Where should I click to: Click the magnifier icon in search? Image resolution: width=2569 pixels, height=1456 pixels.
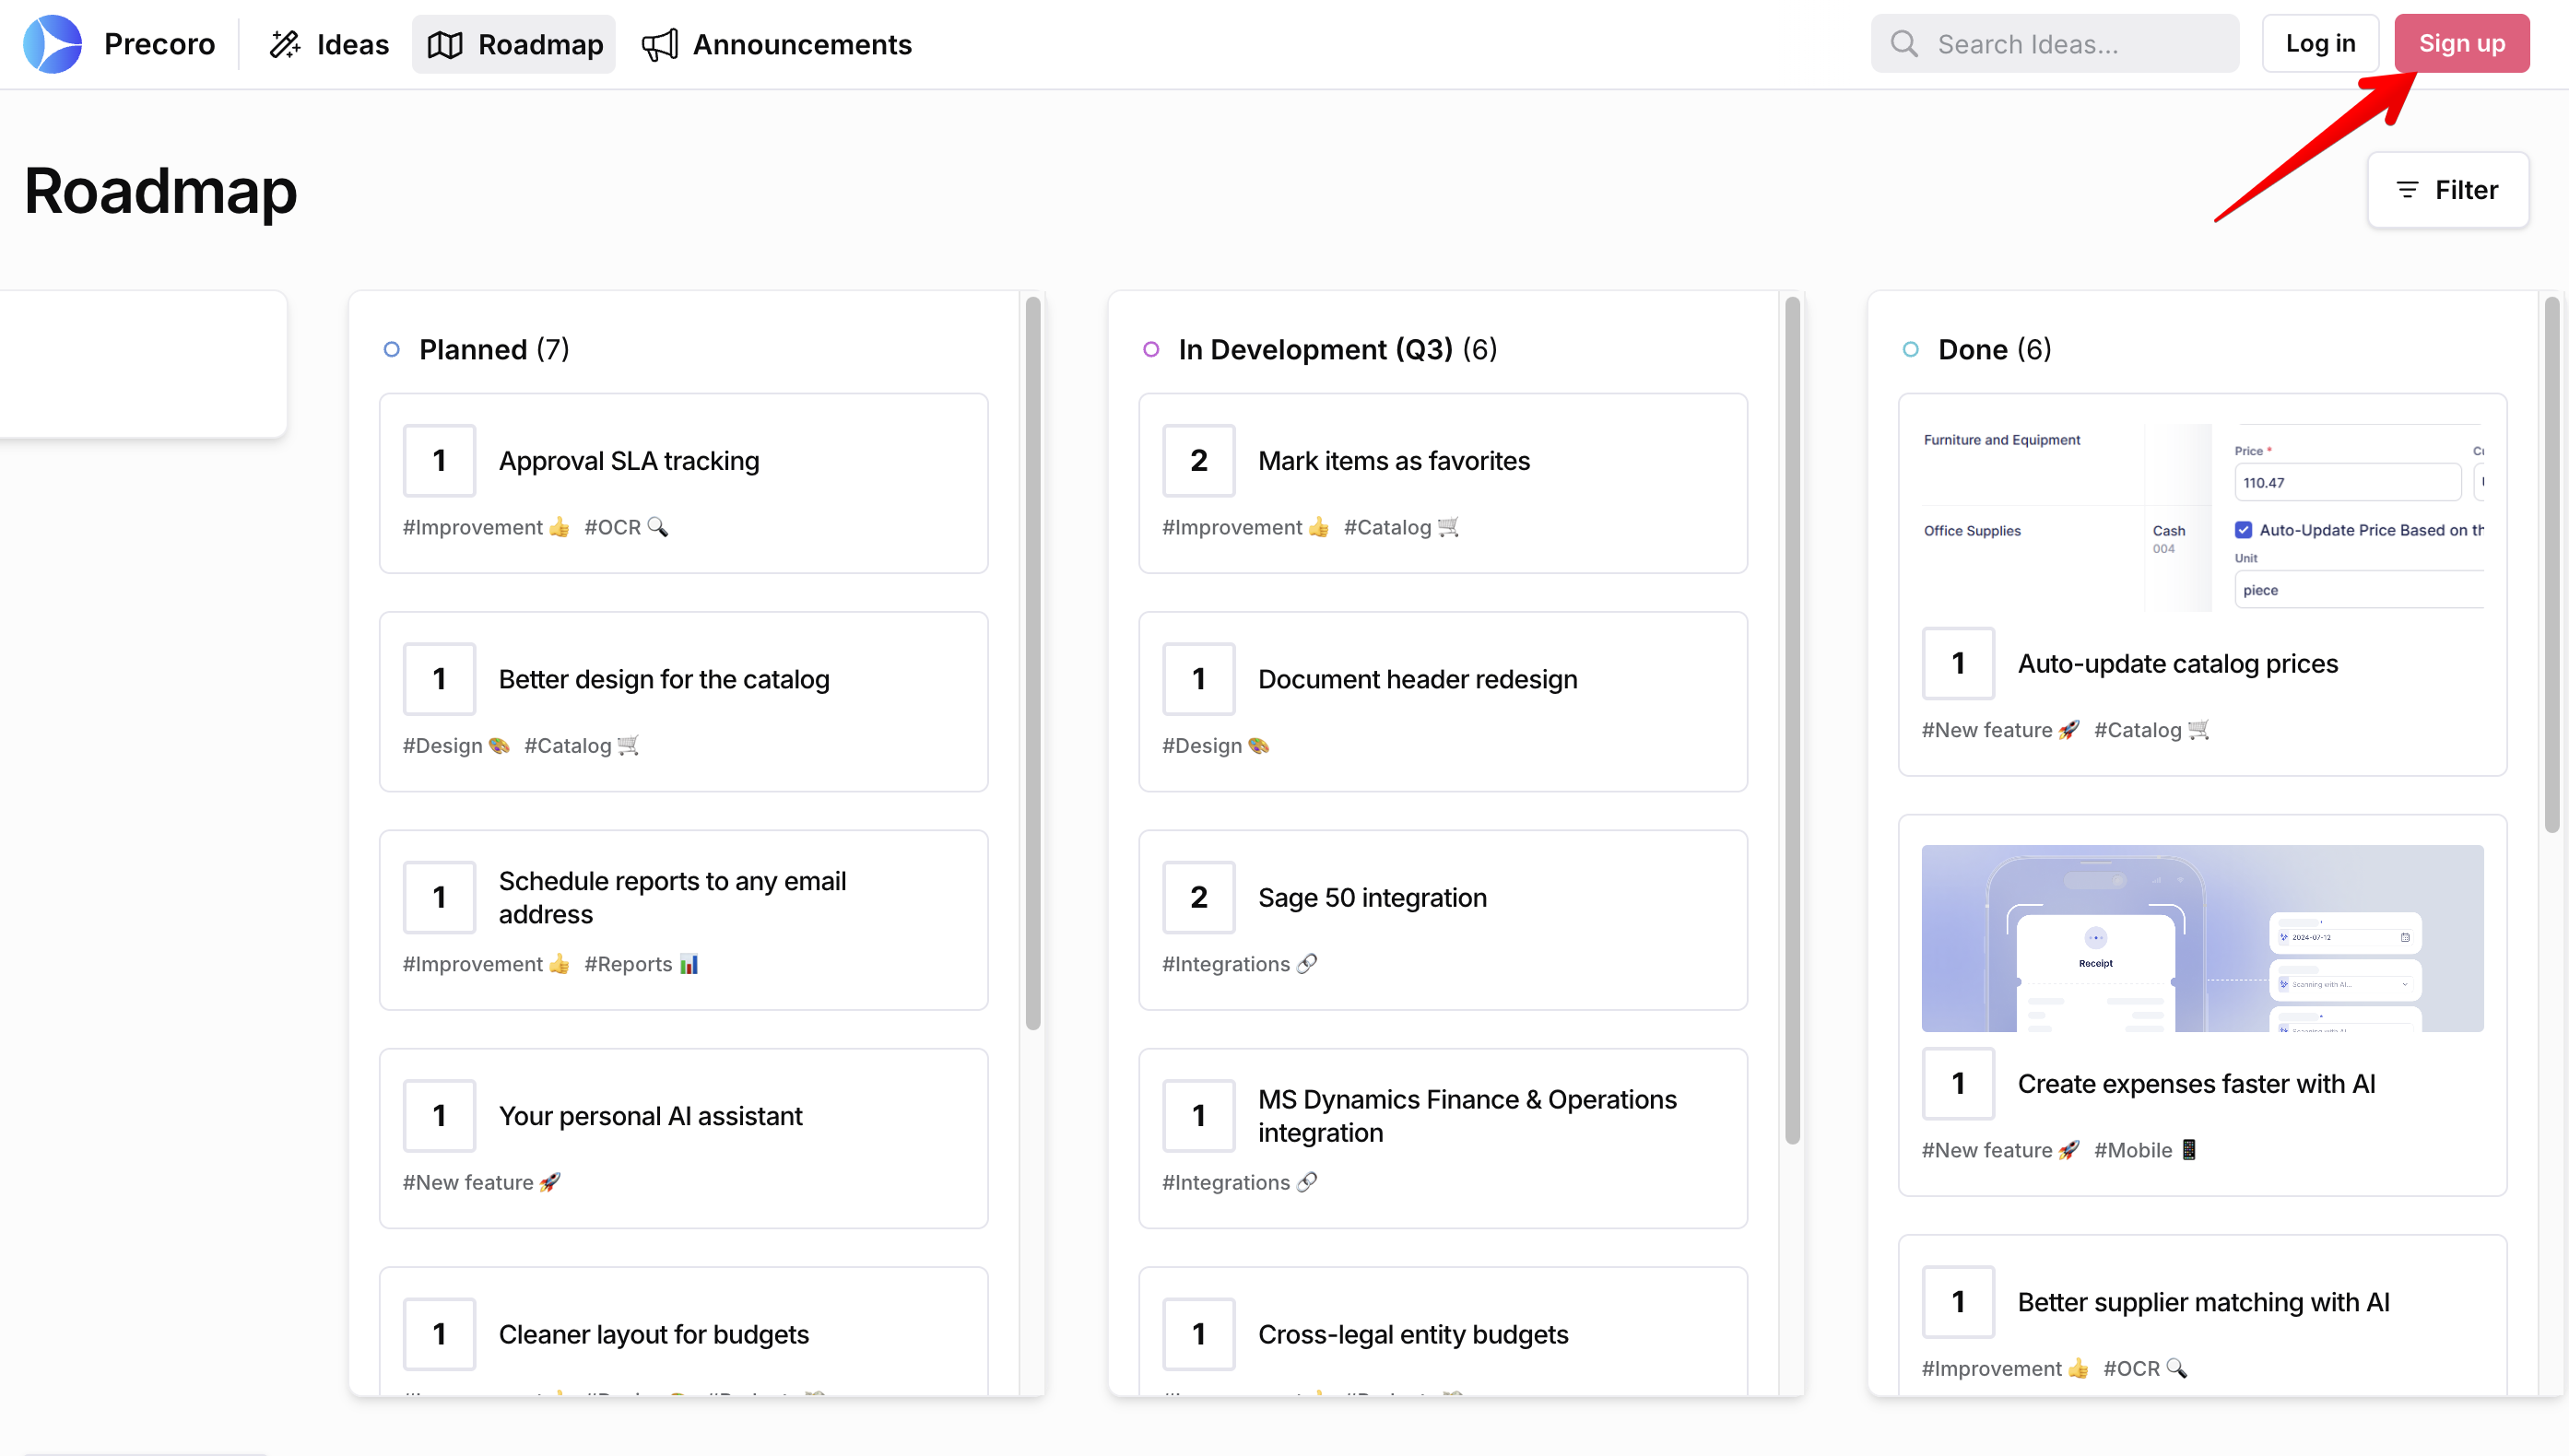point(1904,44)
